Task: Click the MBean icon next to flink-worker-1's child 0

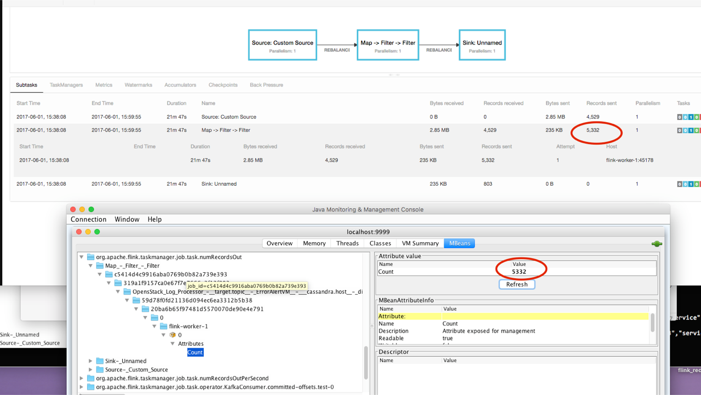Action: [173, 335]
